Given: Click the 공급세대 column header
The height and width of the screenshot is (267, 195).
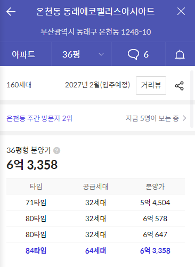Looking at the screenshot, I should (x=95, y=187).
